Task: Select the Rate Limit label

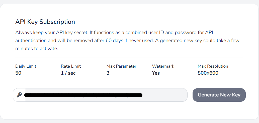Action: tap(71, 66)
